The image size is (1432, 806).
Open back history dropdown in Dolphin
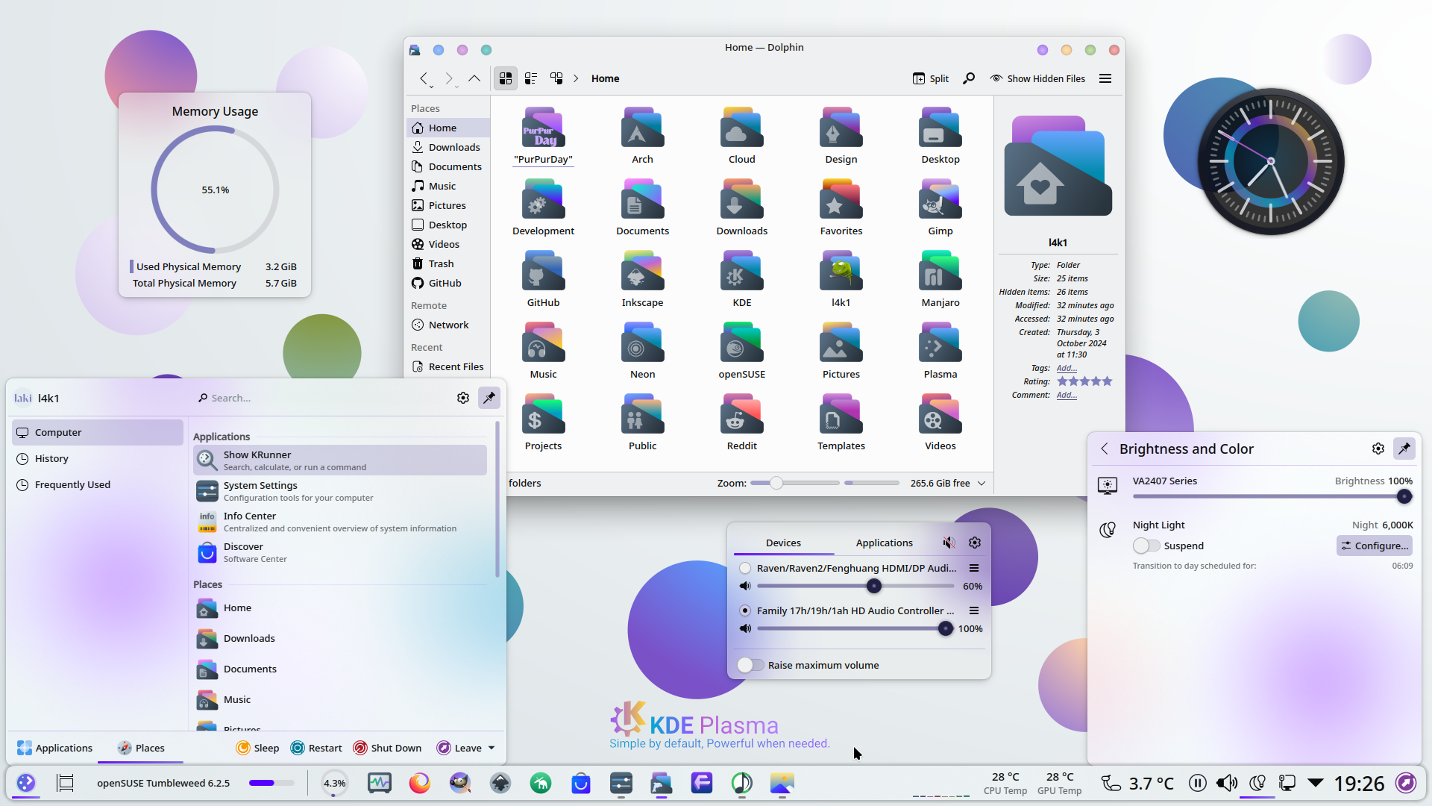point(431,87)
